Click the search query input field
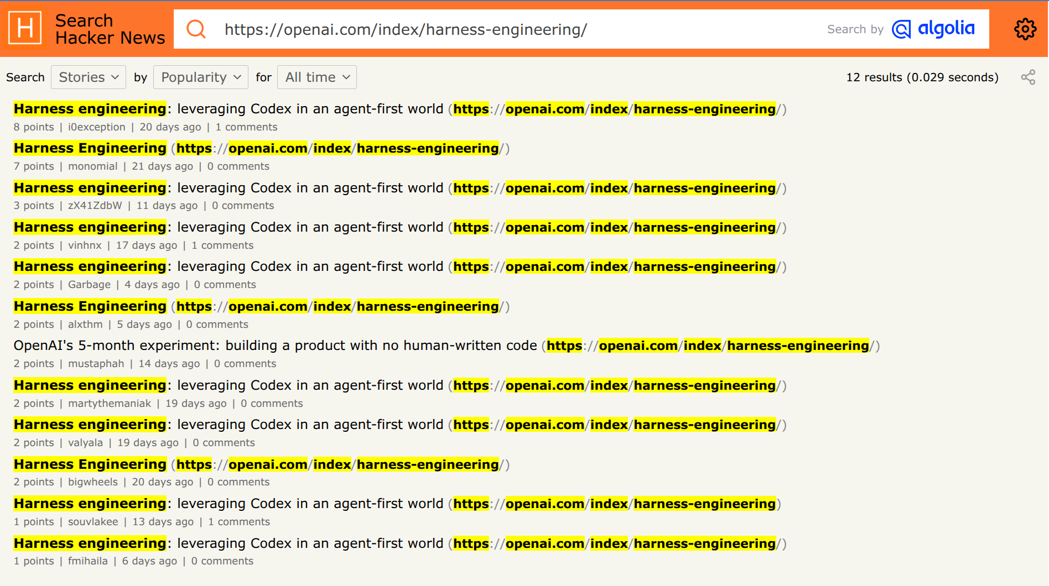1049x586 pixels. pyautogui.click(x=498, y=29)
